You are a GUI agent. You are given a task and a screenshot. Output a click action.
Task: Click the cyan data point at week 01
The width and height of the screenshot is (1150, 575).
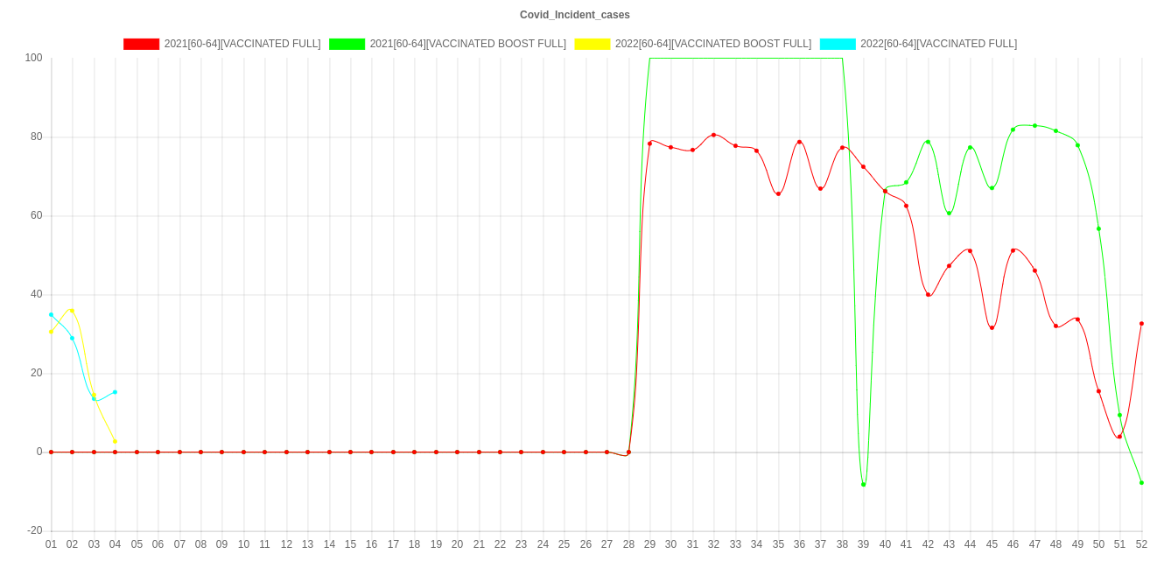(51, 314)
